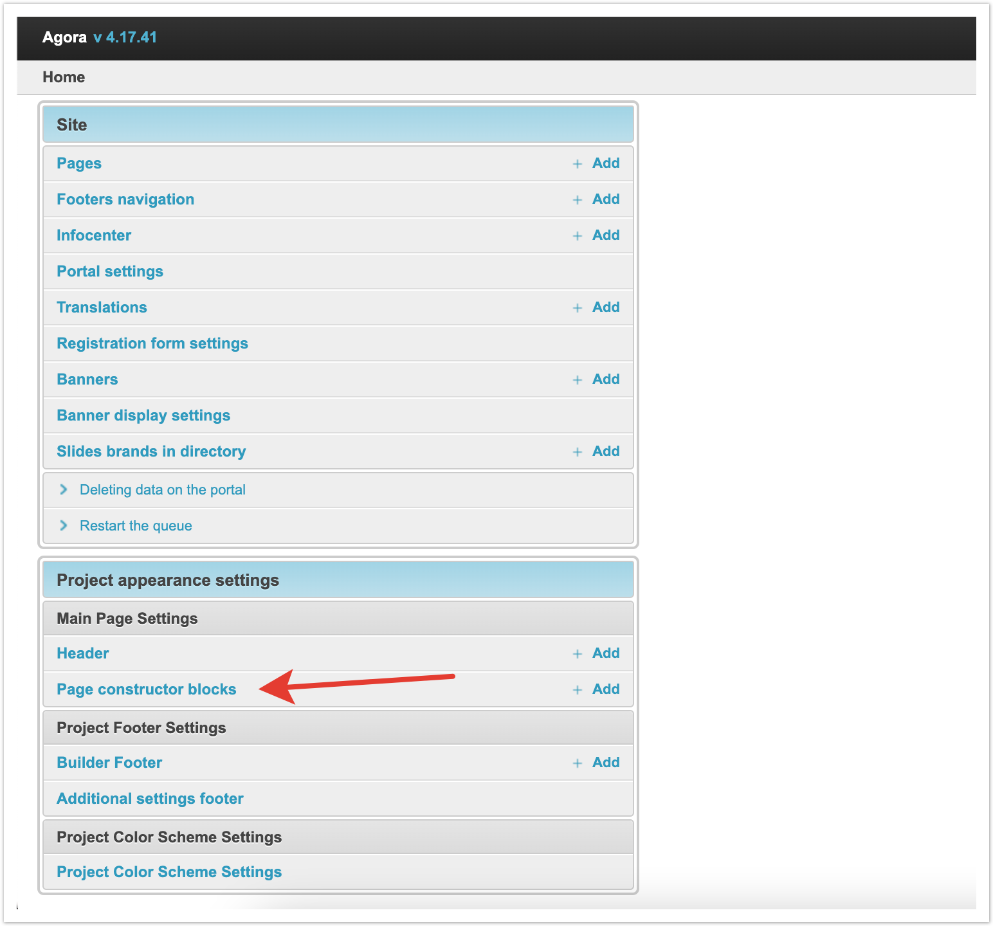
Task: Click plus icon for Page constructor blocks
Action: coord(577,690)
